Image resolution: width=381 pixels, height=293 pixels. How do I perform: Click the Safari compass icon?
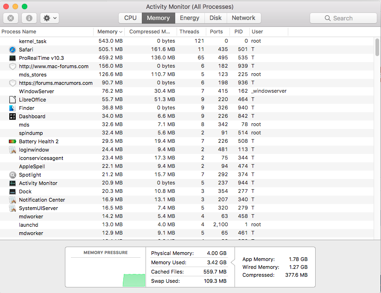click(x=13, y=50)
